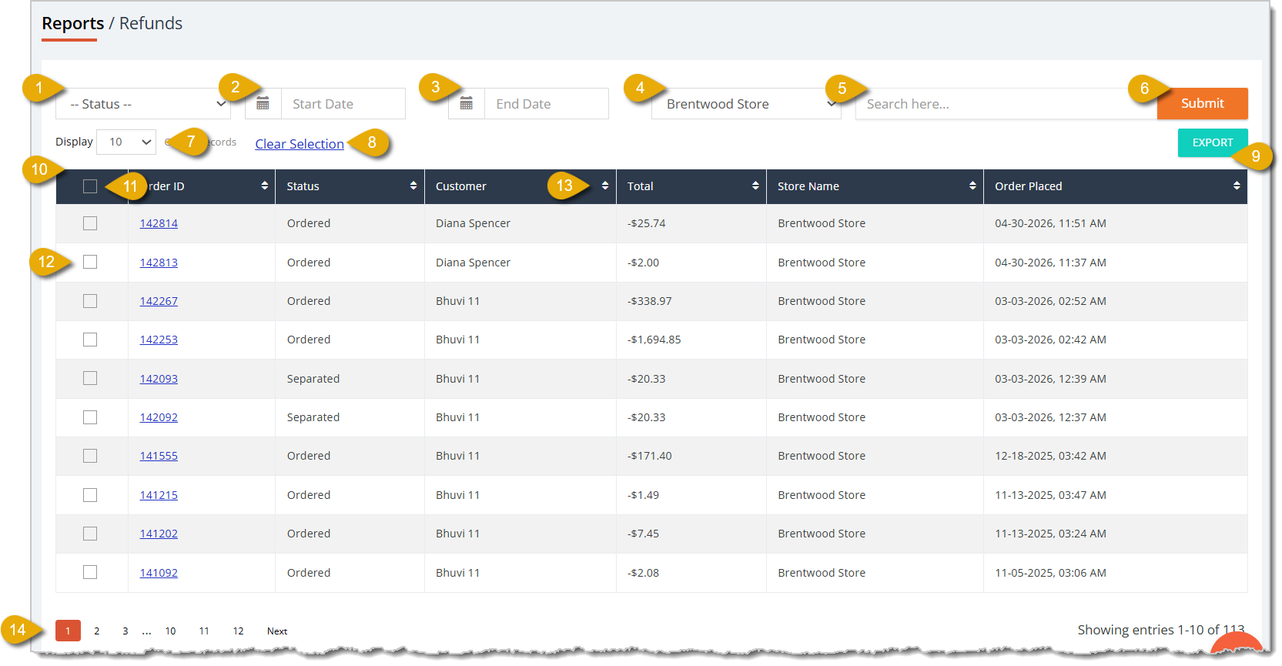
Task: Click the date 12-18-2025, 03:42 AM
Action: pos(1050,456)
